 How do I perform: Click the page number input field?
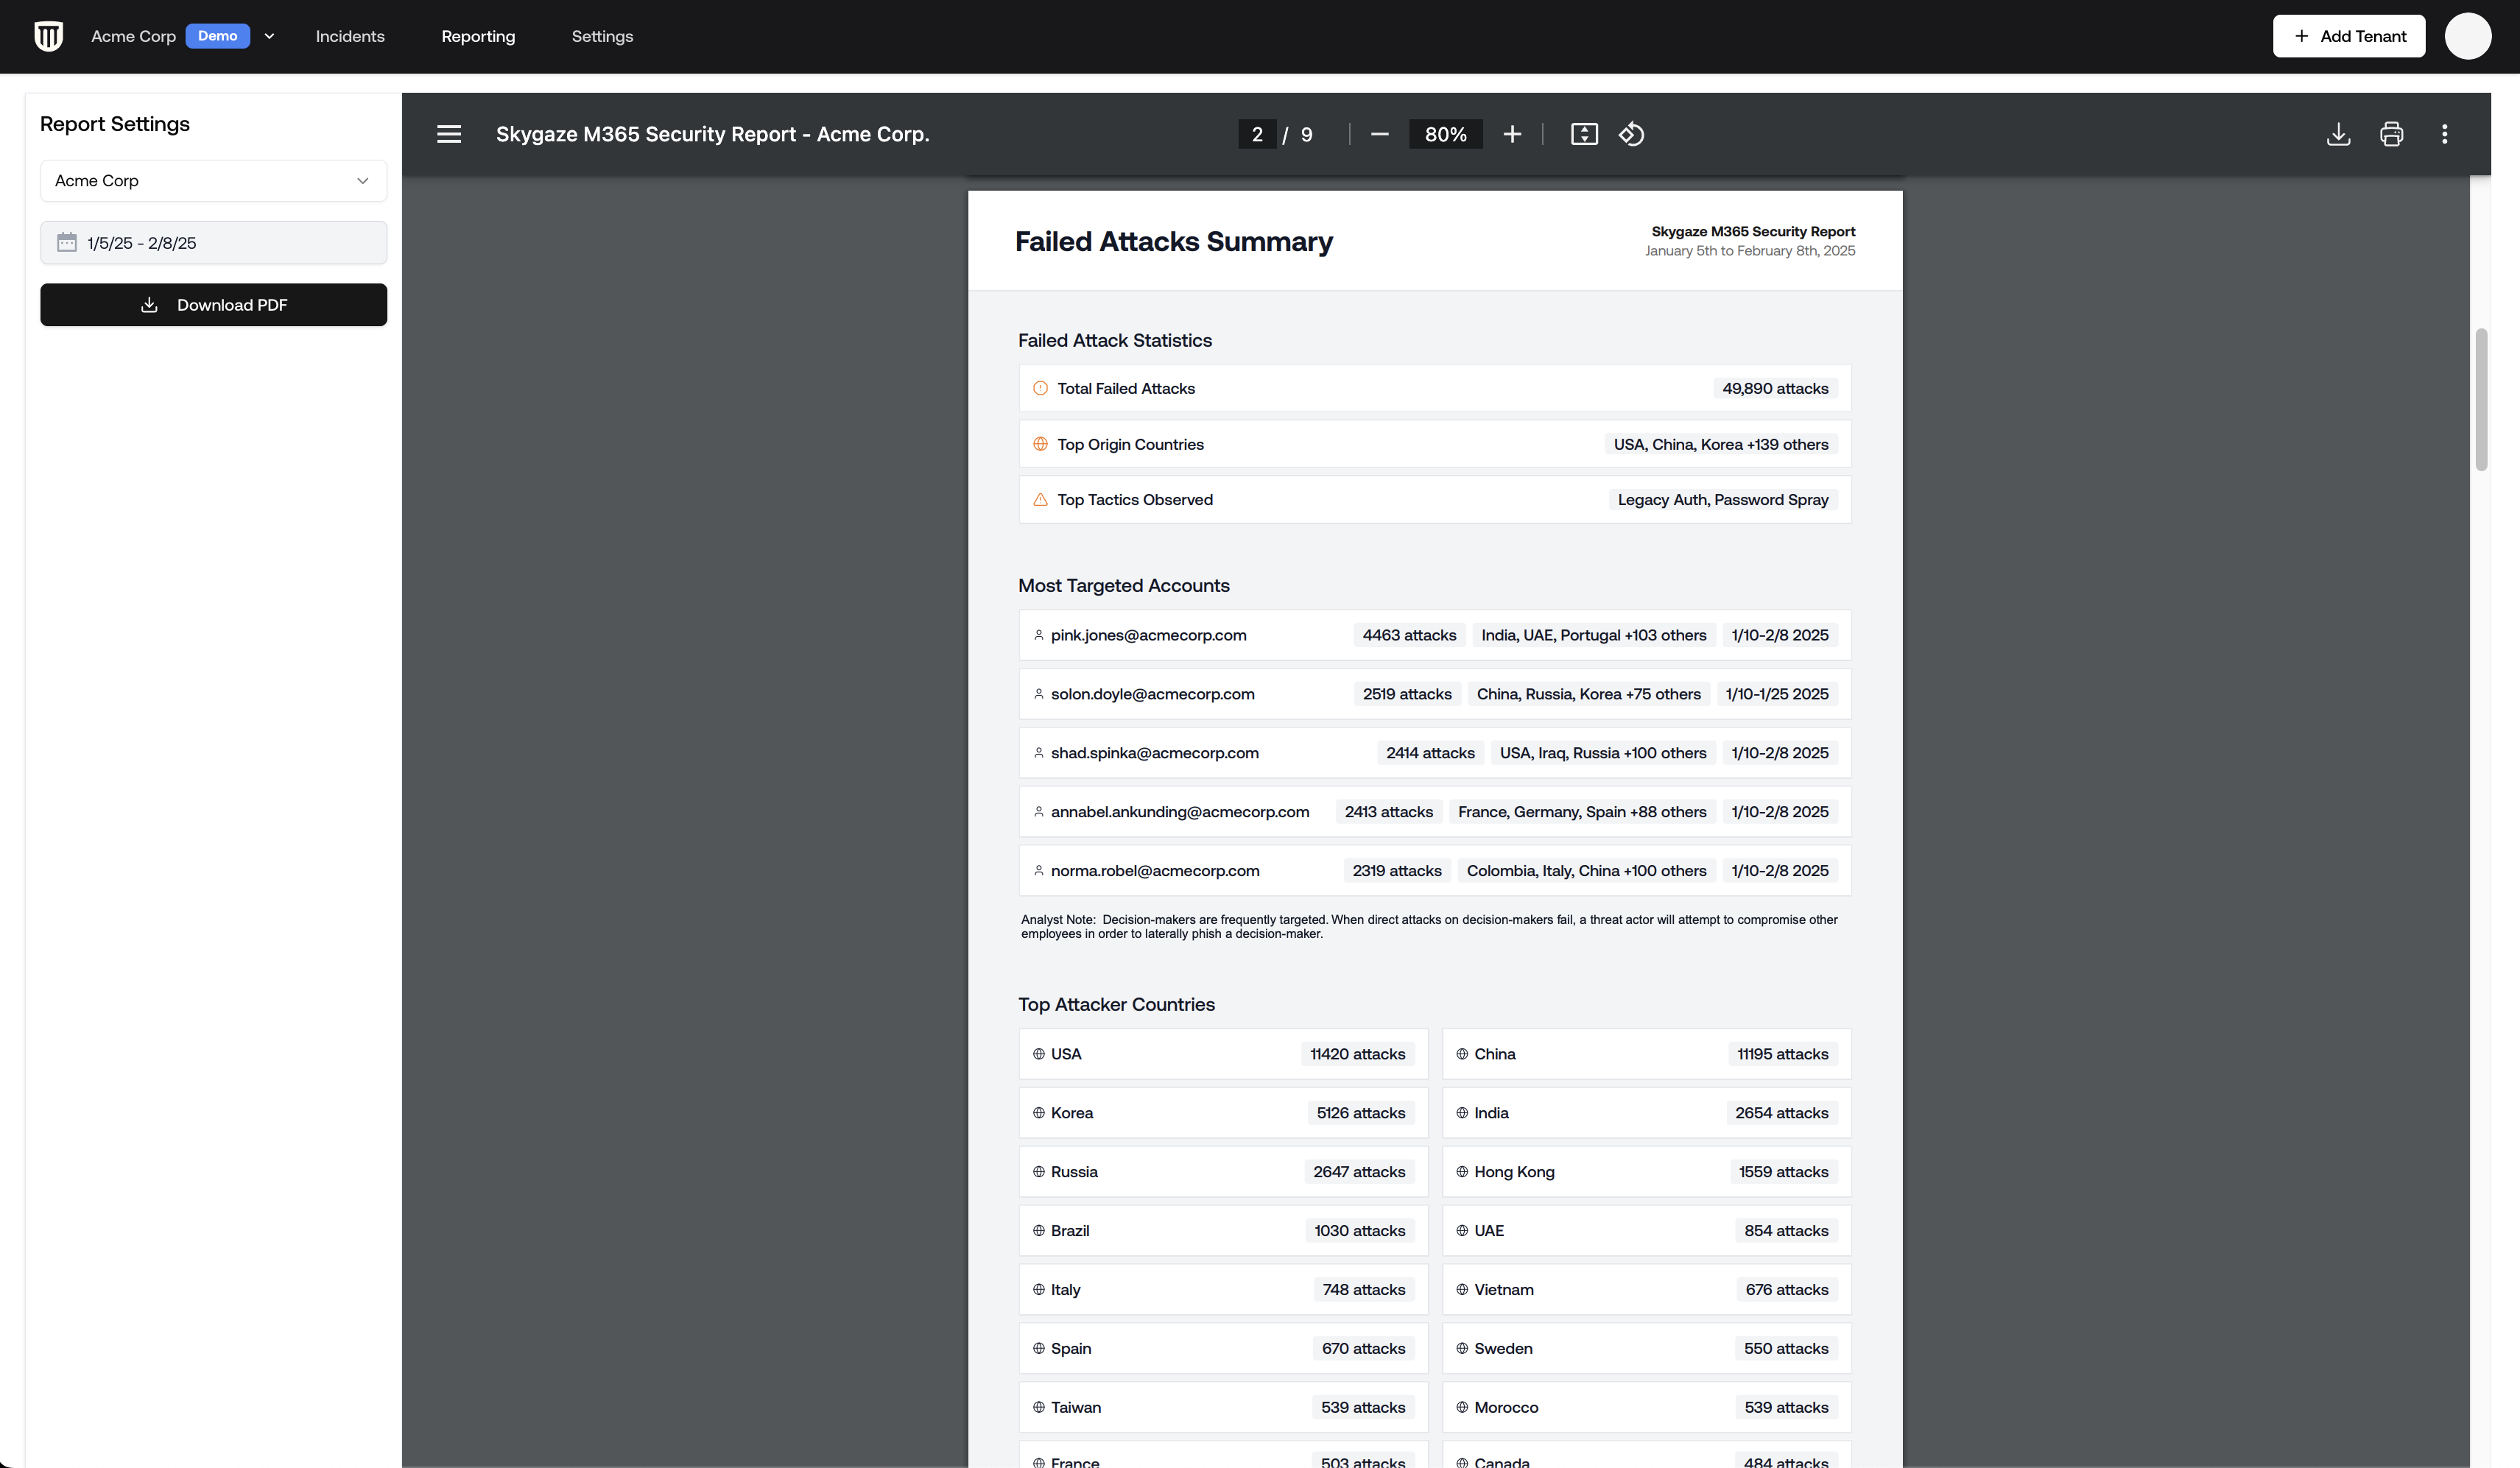point(1256,134)
